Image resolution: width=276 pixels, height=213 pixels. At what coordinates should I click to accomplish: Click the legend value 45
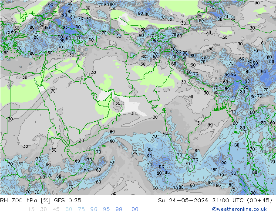pyautogui.click(x=56, y=210)
